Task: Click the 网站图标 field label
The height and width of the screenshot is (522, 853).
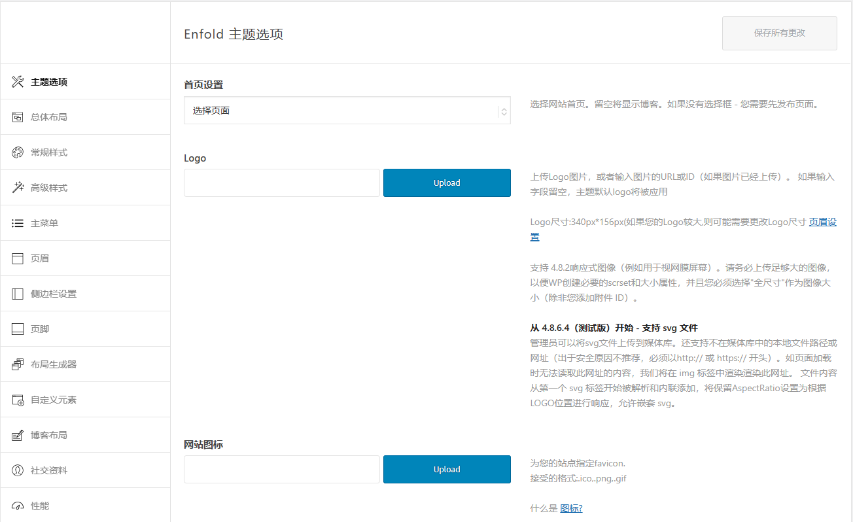Action: tap(203, 445)
